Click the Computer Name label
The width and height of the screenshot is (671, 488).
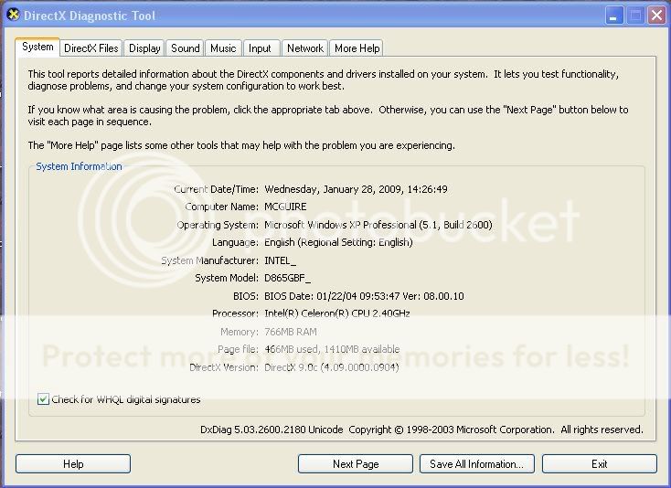click(221, 207)
